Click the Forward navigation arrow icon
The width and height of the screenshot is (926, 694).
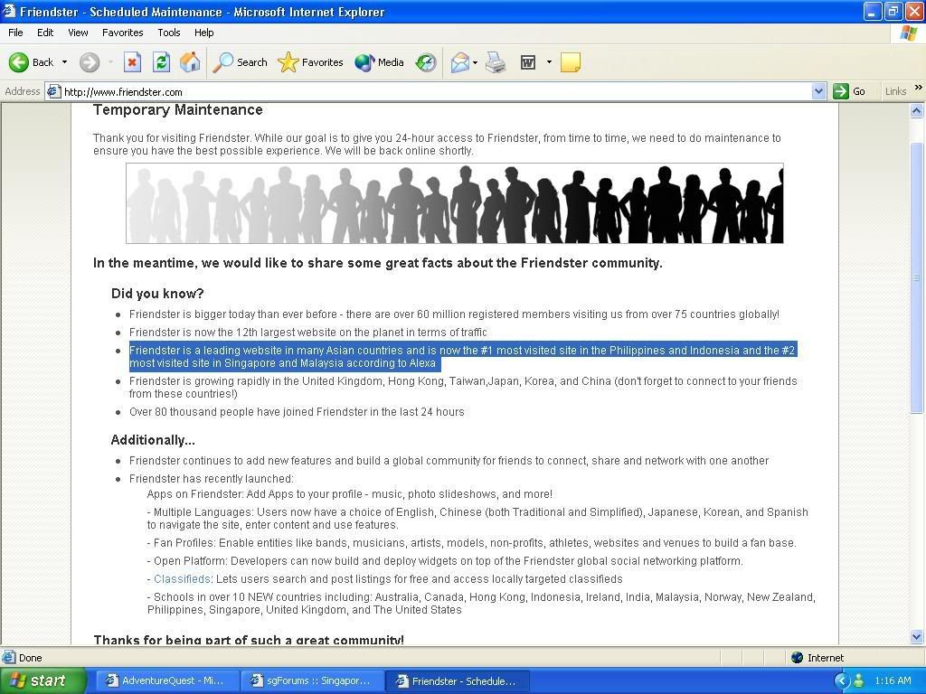(x=90, y=62)
